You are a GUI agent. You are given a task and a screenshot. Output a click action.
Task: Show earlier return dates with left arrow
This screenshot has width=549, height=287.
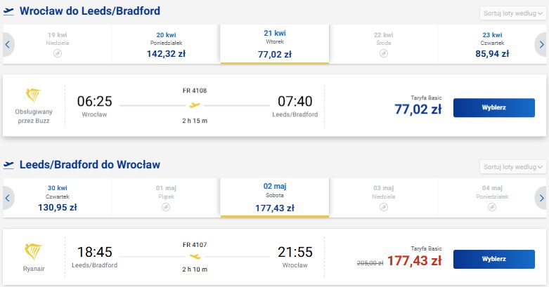click(8, 198)
